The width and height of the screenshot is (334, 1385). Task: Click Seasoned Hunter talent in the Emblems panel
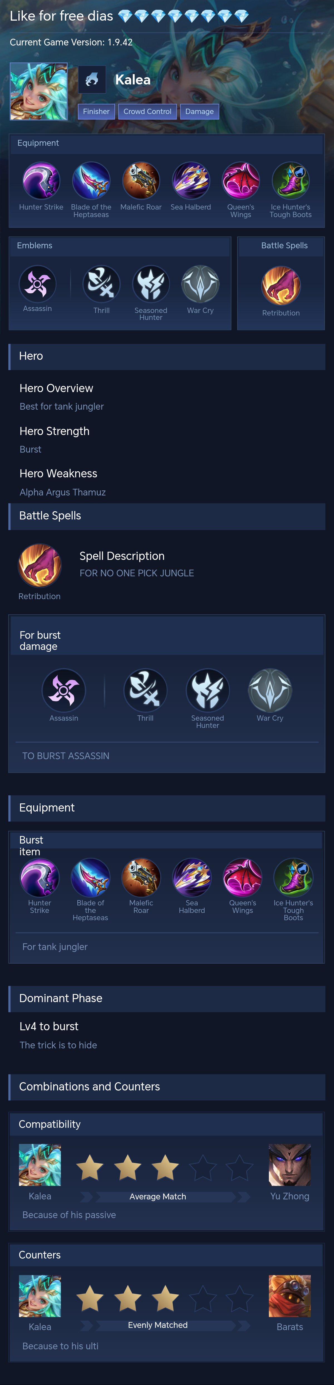coord(151,284)
